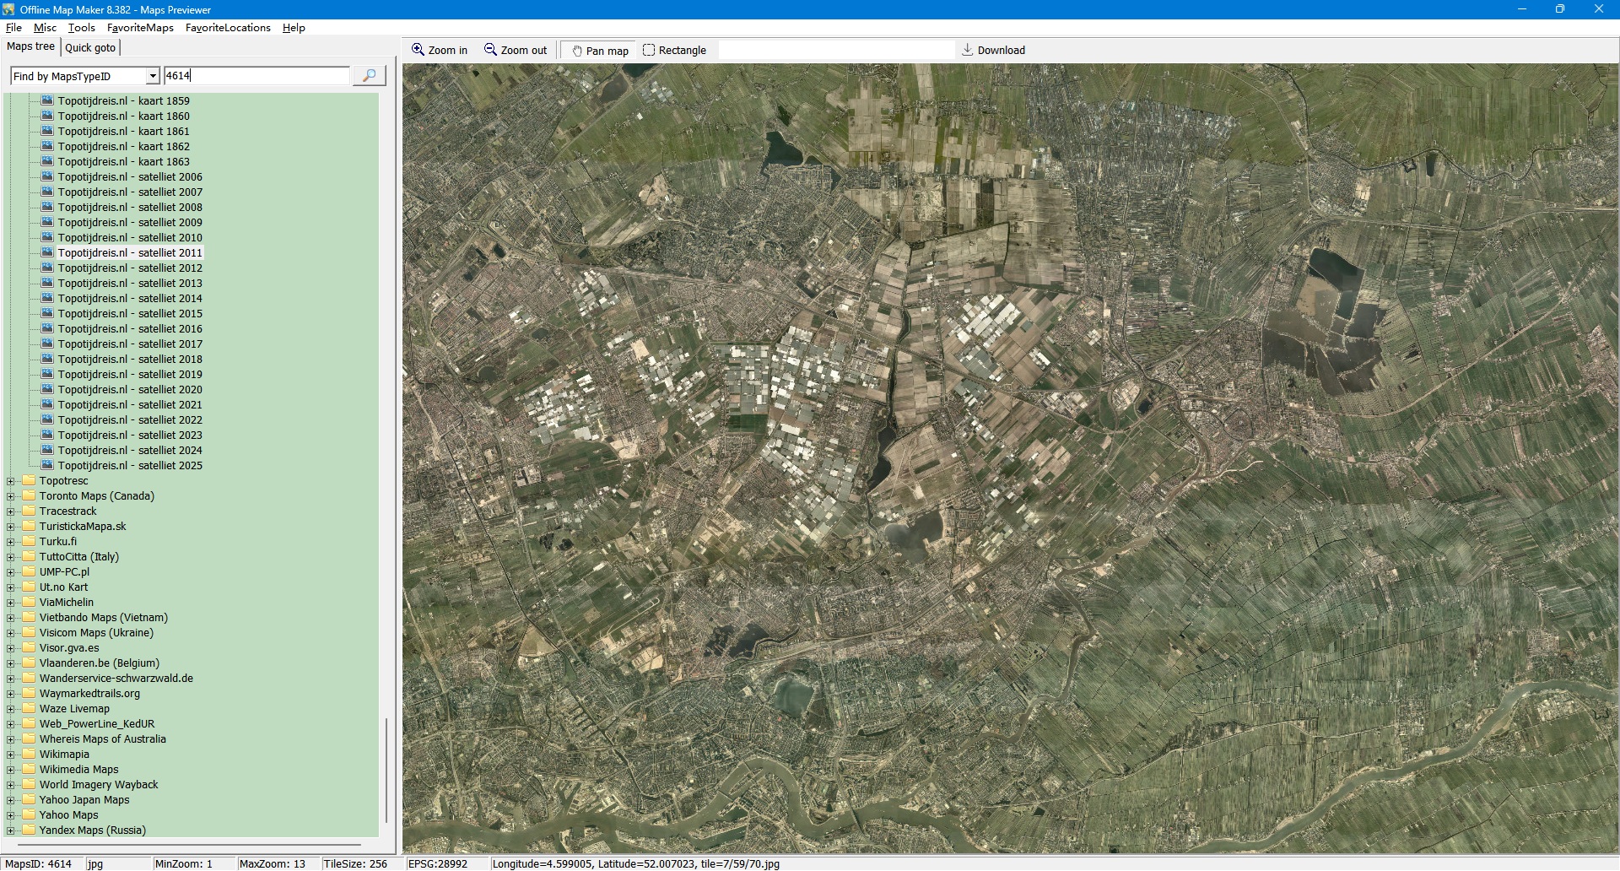This screenshot has width=1620, height=871.
Task: Click the Zoom out magnifier icon
Action: [490, 50]
